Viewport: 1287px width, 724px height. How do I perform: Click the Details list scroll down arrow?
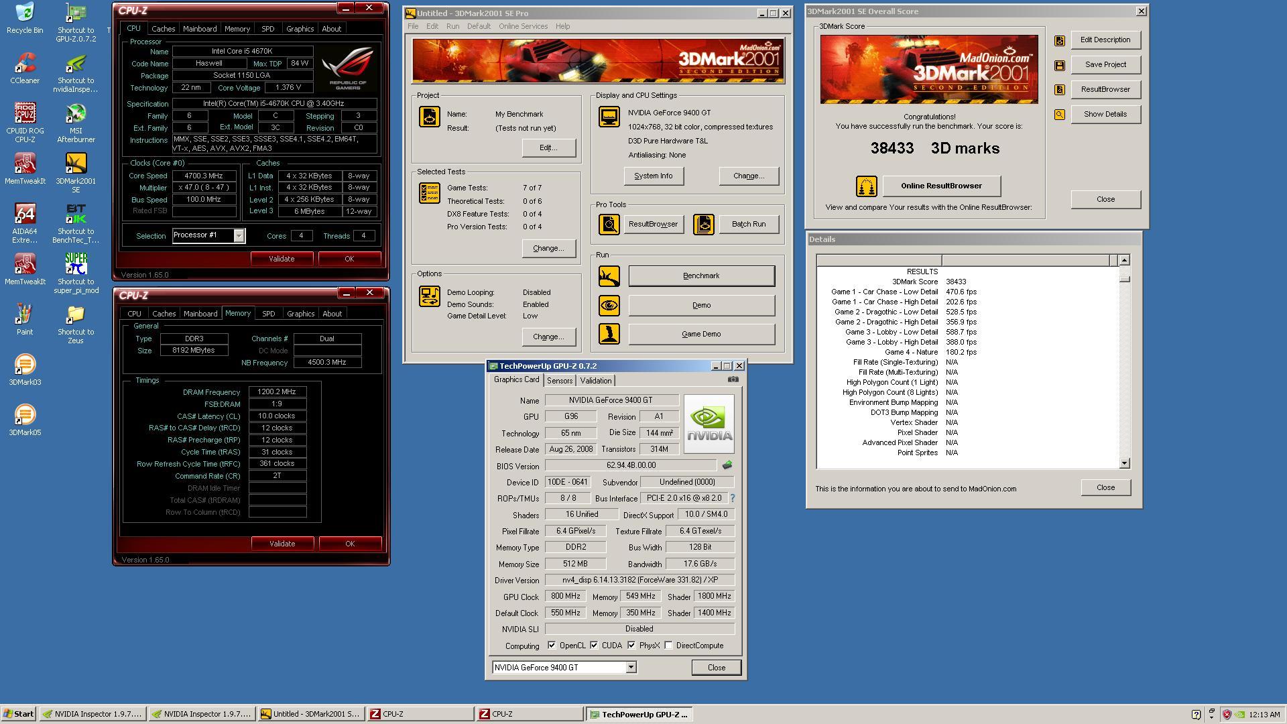[1124, 463]
